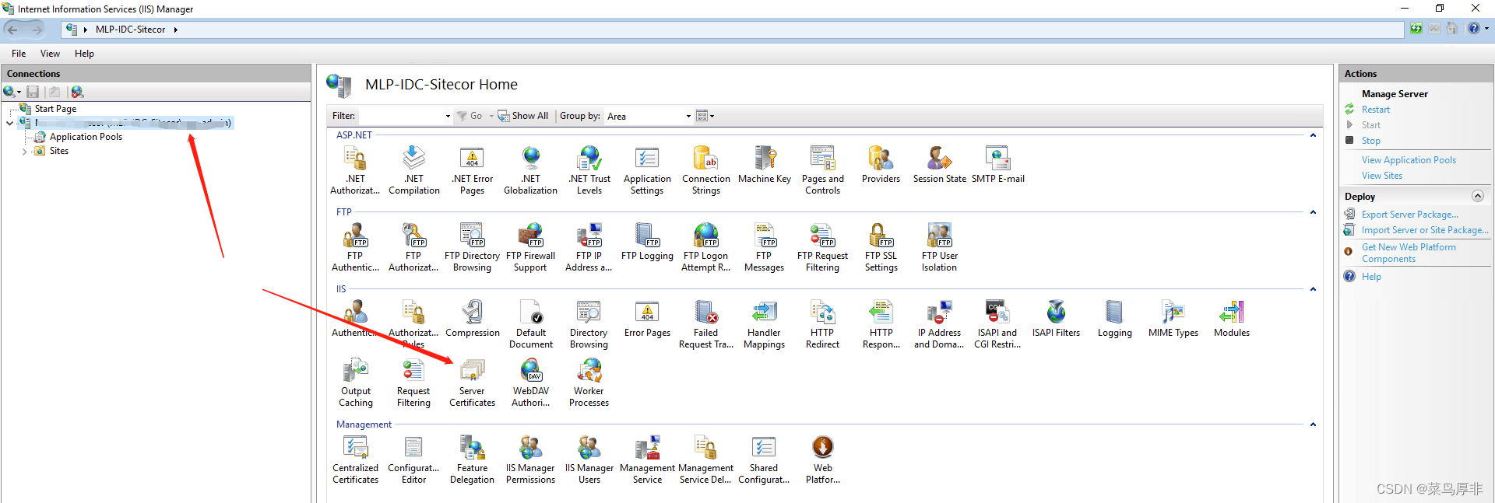Image resolution: width=1495 pixels, height=503 pixels.
Task: Click Show All button in filter bar
Action: [523, 116]
